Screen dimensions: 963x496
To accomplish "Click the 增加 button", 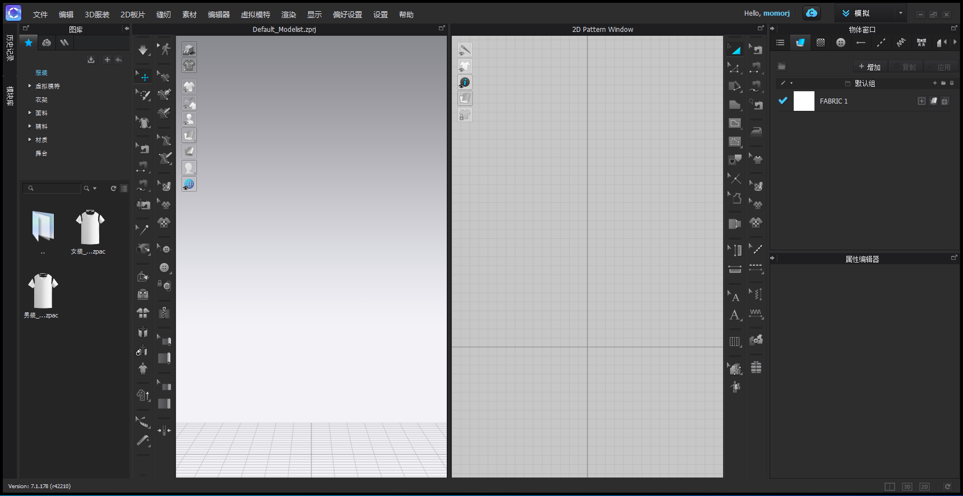I will 869,67.
